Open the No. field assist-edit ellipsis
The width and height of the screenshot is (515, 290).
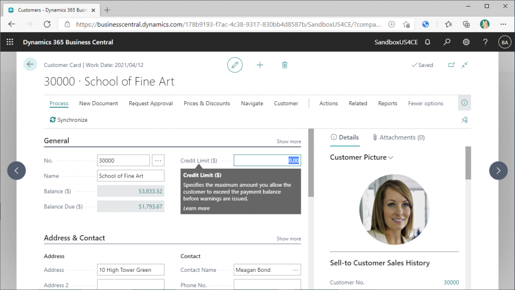pos(158,161)
